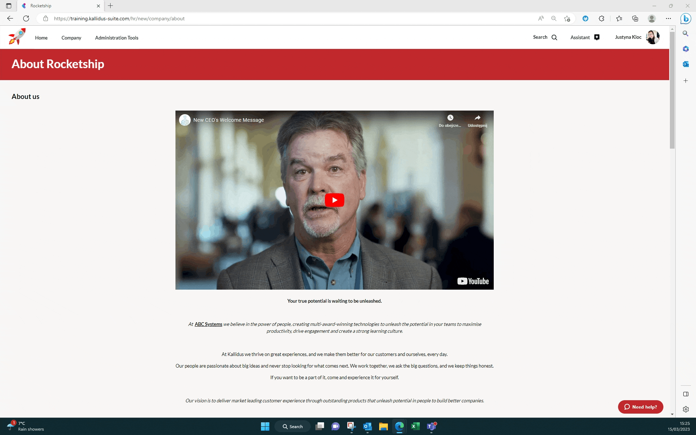Click the Rocketship logo icon

[x=17, y=37]
